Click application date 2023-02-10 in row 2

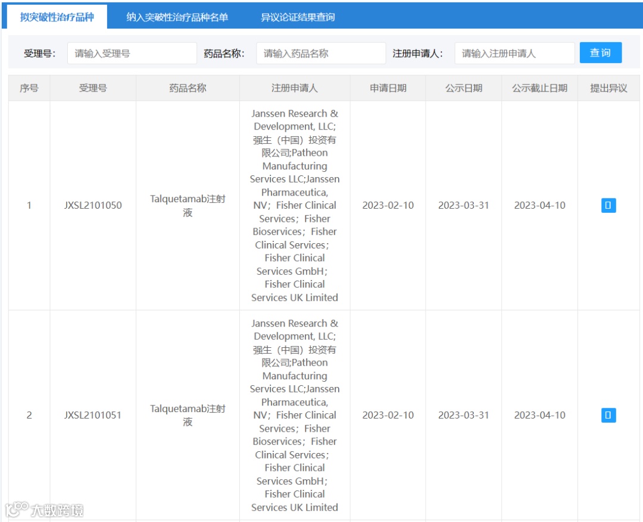click(x=388, y=415)
